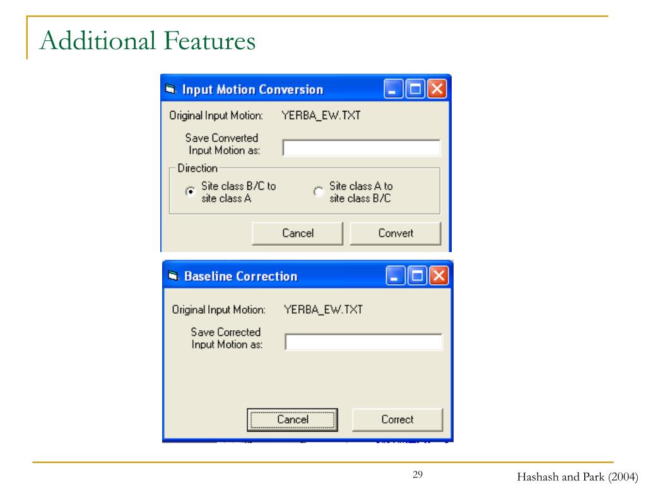
Task: Click the 'Direction' group label
Action: pos(197,168)
